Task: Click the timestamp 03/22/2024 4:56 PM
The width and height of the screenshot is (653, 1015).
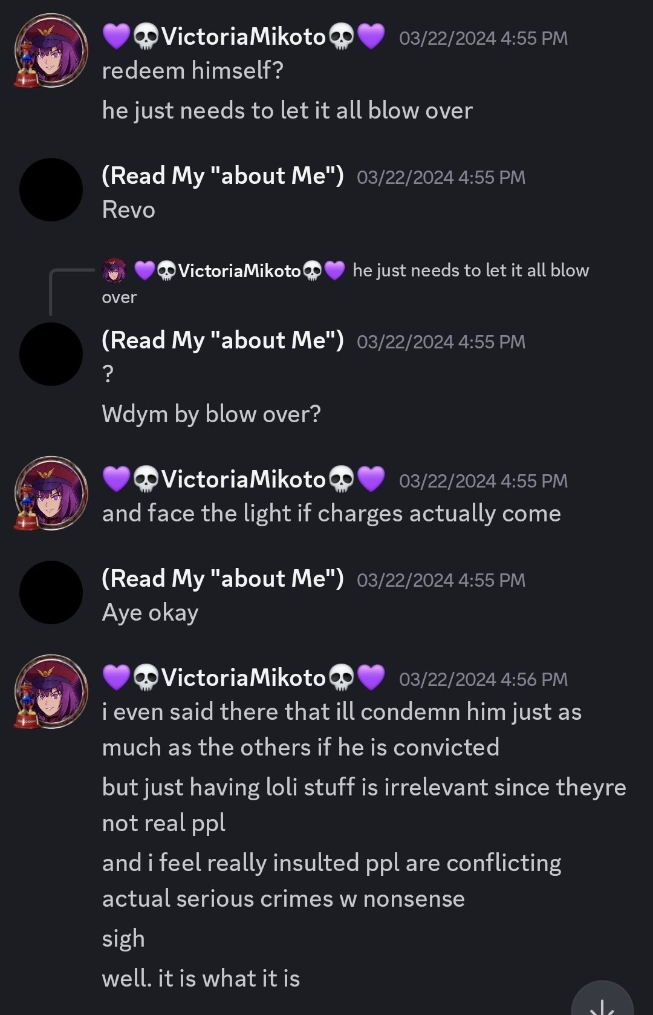Action: click(484, 679)
